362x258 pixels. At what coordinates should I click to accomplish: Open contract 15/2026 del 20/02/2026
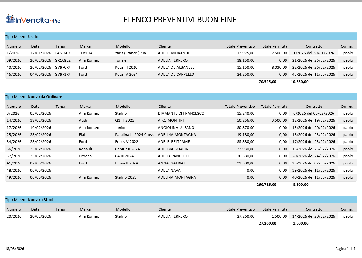point(313,128)
